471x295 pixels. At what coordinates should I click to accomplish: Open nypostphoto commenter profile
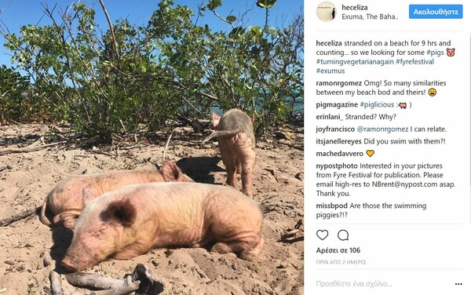(337, 166)
